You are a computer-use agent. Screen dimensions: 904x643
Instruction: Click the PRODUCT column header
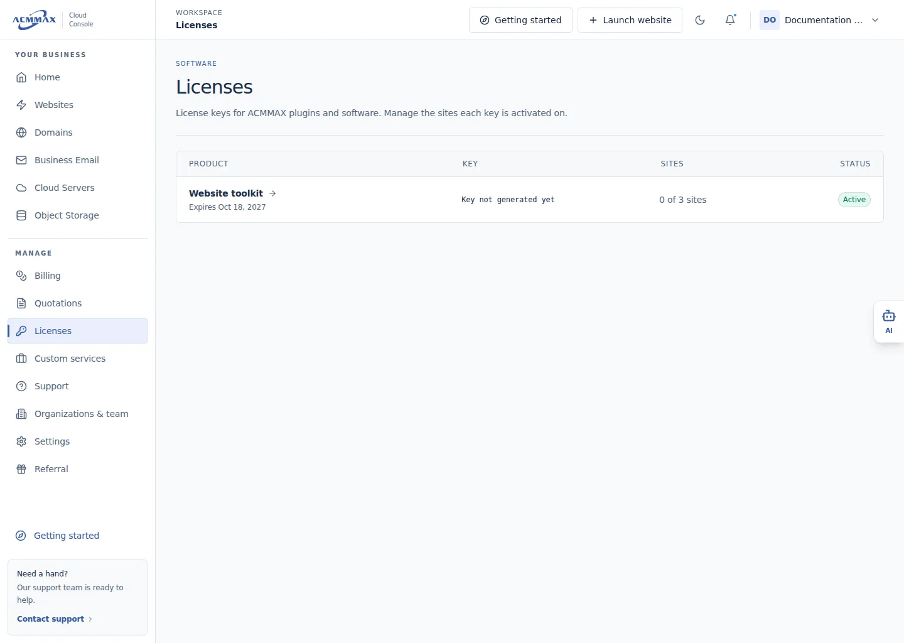tap(208, 164)
